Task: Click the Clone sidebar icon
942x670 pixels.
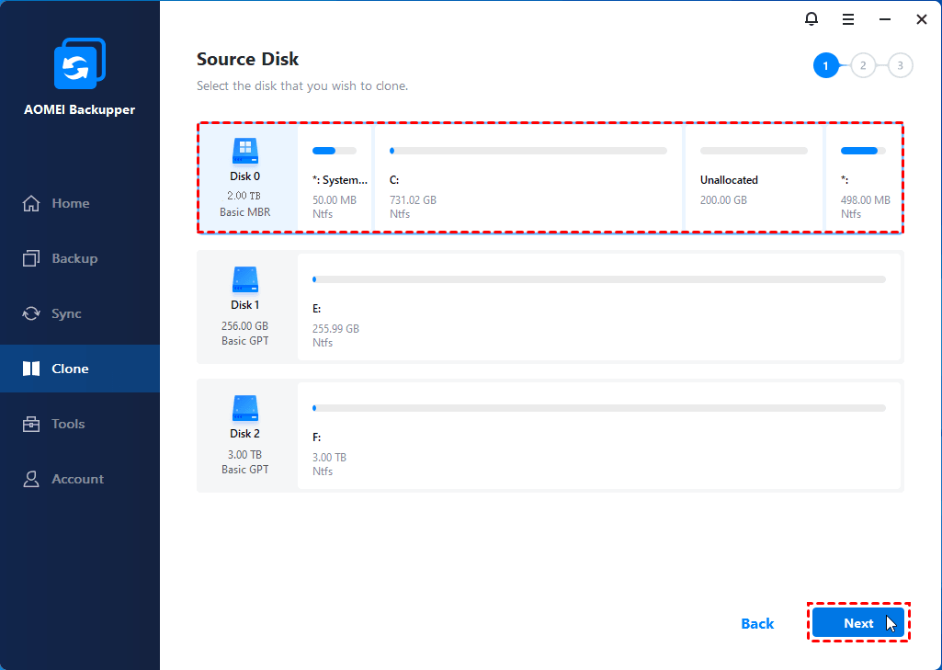Action: click(31, 369)
